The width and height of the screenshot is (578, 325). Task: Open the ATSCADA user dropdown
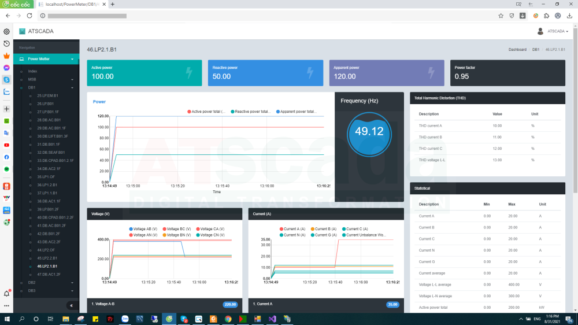click(553, 31)
